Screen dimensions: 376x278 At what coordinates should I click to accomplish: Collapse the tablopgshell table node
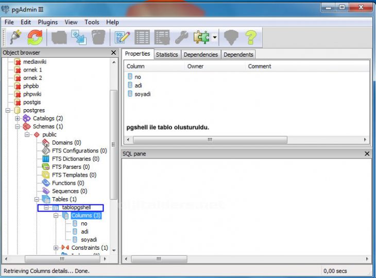(x=46, y=207)
